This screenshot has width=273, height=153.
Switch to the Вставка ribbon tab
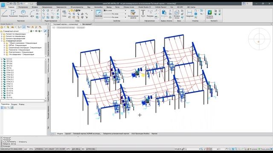click(35, 7)
